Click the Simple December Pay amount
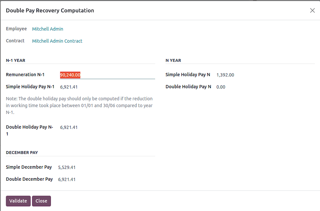The height and width of the screenshot is (211, 320). point(67,167)
